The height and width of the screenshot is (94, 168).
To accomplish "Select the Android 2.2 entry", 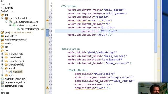I will coord(11,36).
